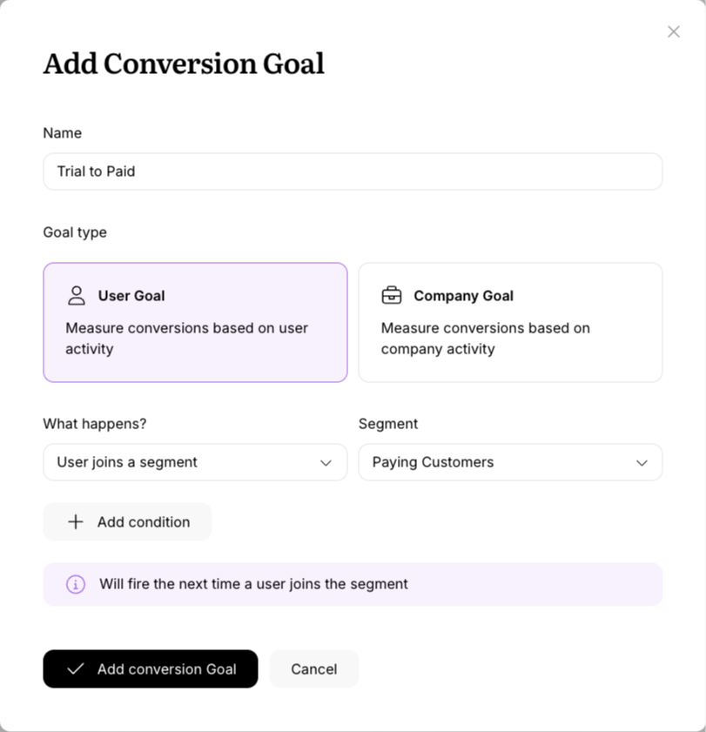Click the Name field containing Trial to Paid
Screen dimensions: 706x732
tap(353, 171)
